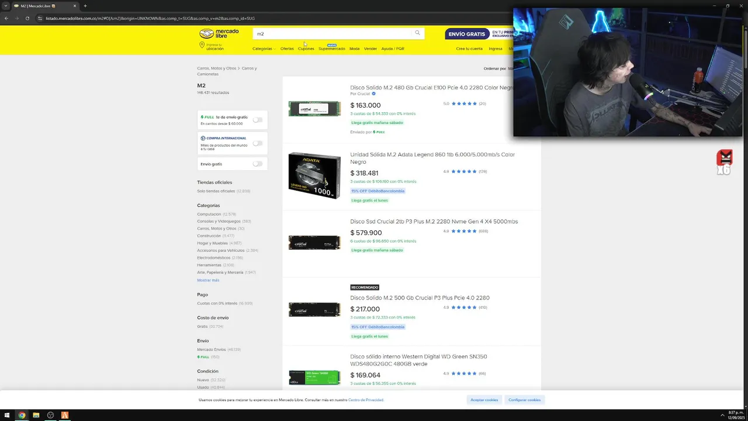Viewport: 748px width, 421px height.
Task: Filter by Consolas y Videojuegos category
Action: click(219, 221)
